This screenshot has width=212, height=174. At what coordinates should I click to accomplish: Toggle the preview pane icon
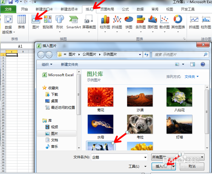click(x=192, y=64)
